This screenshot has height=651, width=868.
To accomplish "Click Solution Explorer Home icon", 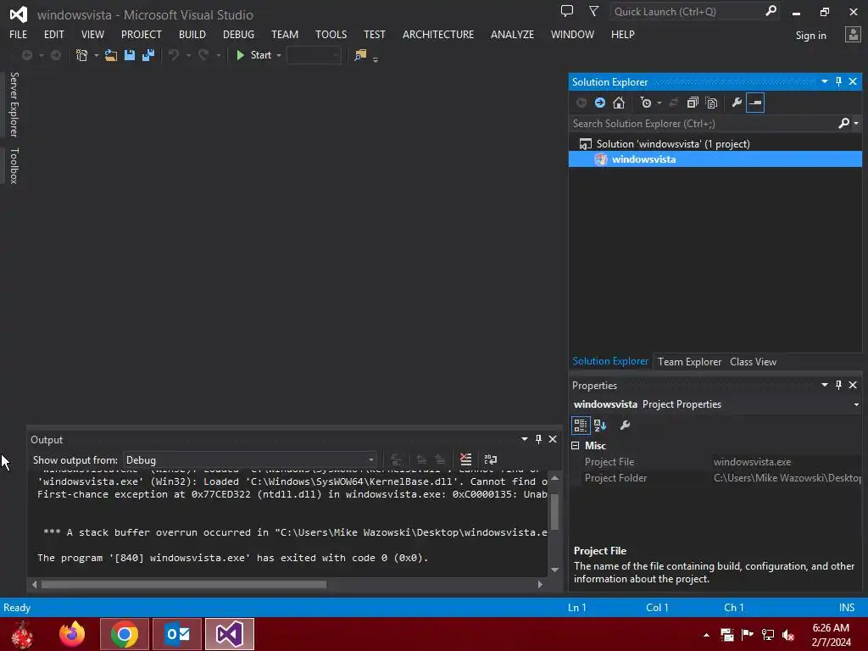I will coord(619,103).
